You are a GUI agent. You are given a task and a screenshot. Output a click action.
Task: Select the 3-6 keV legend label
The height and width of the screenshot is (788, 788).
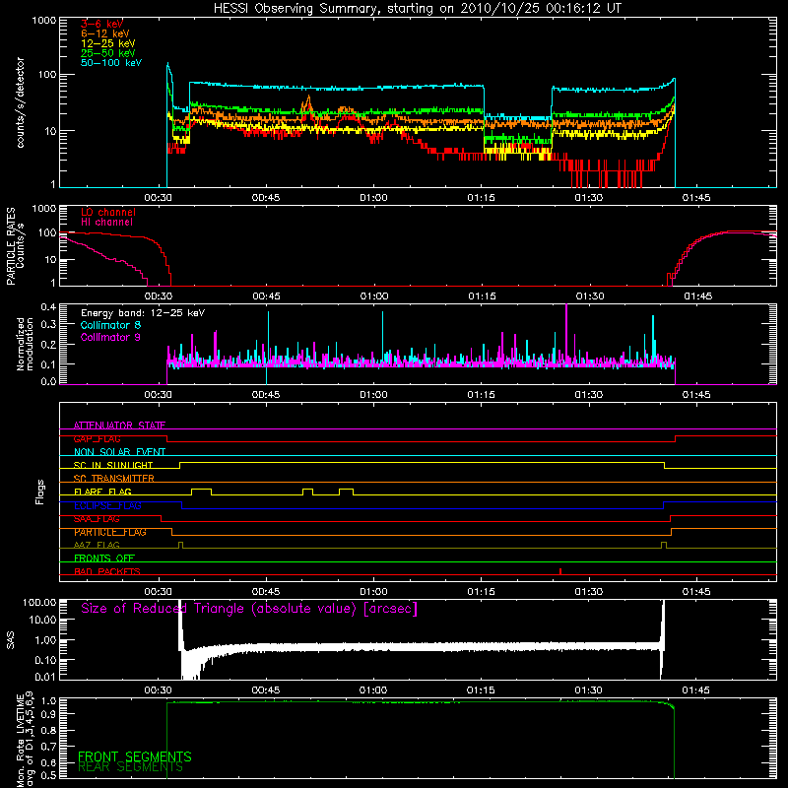102,24
